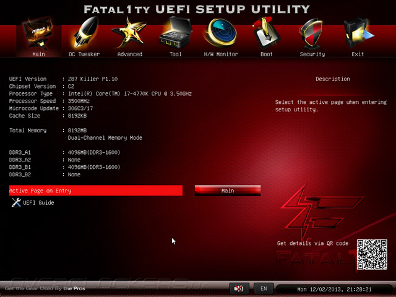Switch to the H/W Monitor tab label
Screen dimensions: 396x297
click(x=221, y=54)
